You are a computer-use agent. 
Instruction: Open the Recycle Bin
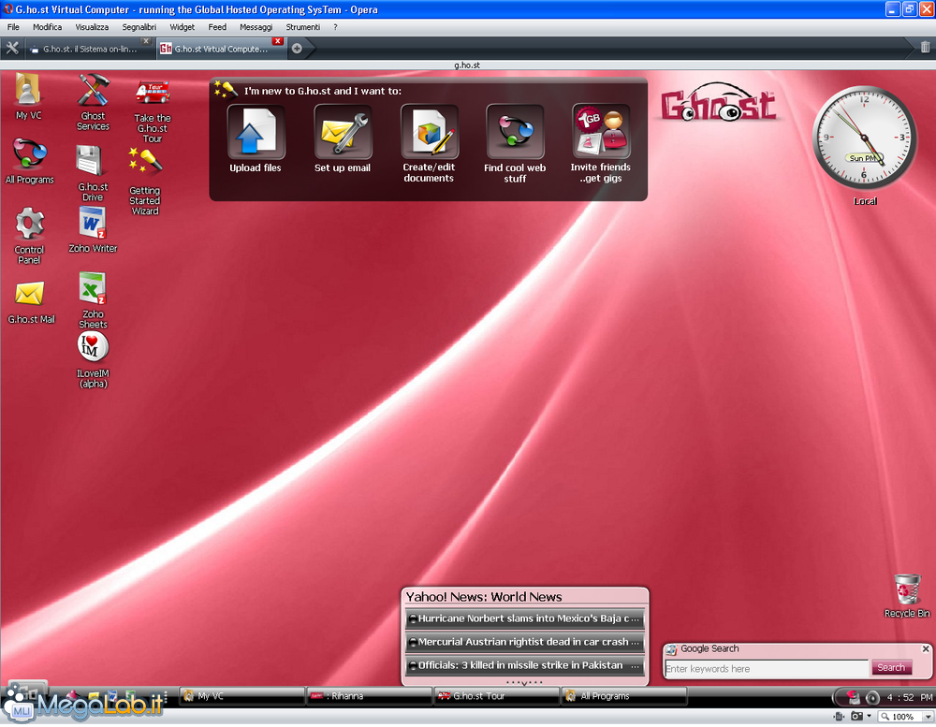click(906, 591)
